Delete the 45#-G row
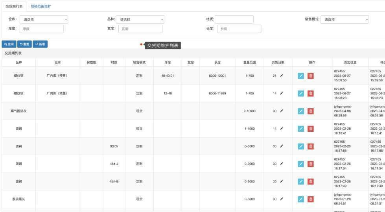The width and height of the screenshot is (385, 212). pyautogui.click(x=311, y=182)
